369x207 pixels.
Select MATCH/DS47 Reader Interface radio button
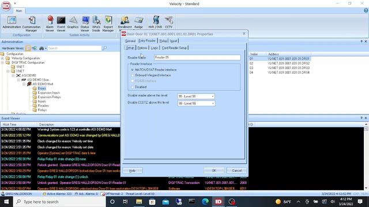pos(132,70)
